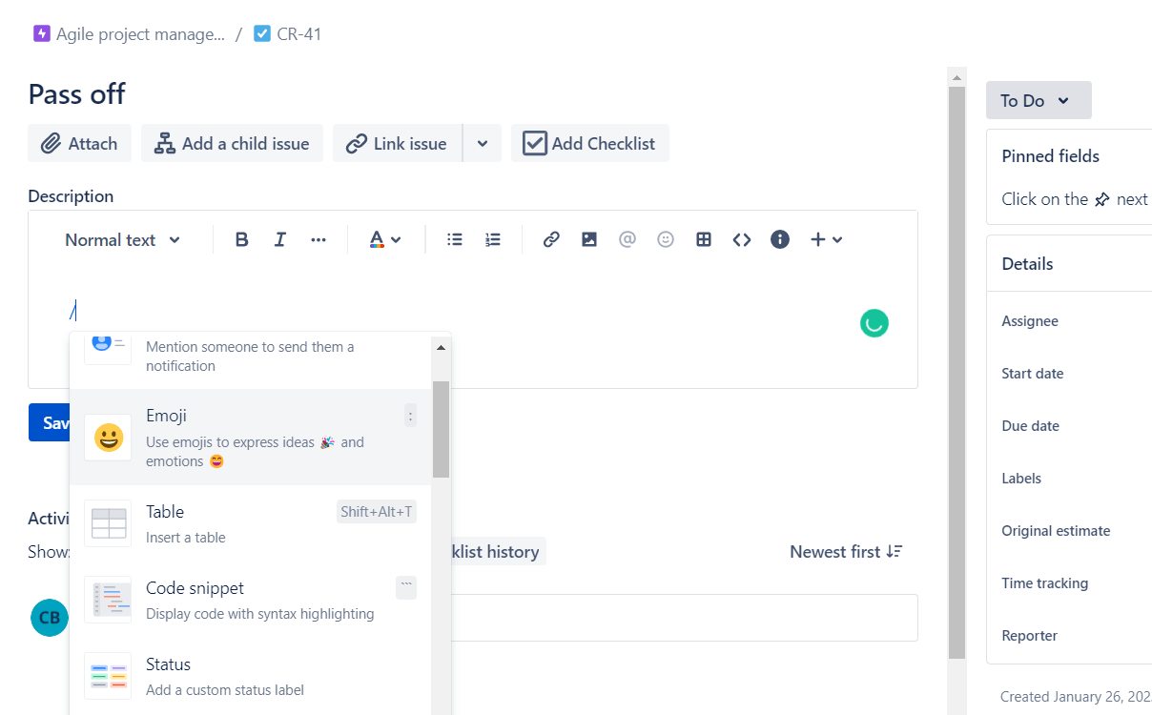
Task: Click the Status label thumbnail icon
Action: (108, 676)
